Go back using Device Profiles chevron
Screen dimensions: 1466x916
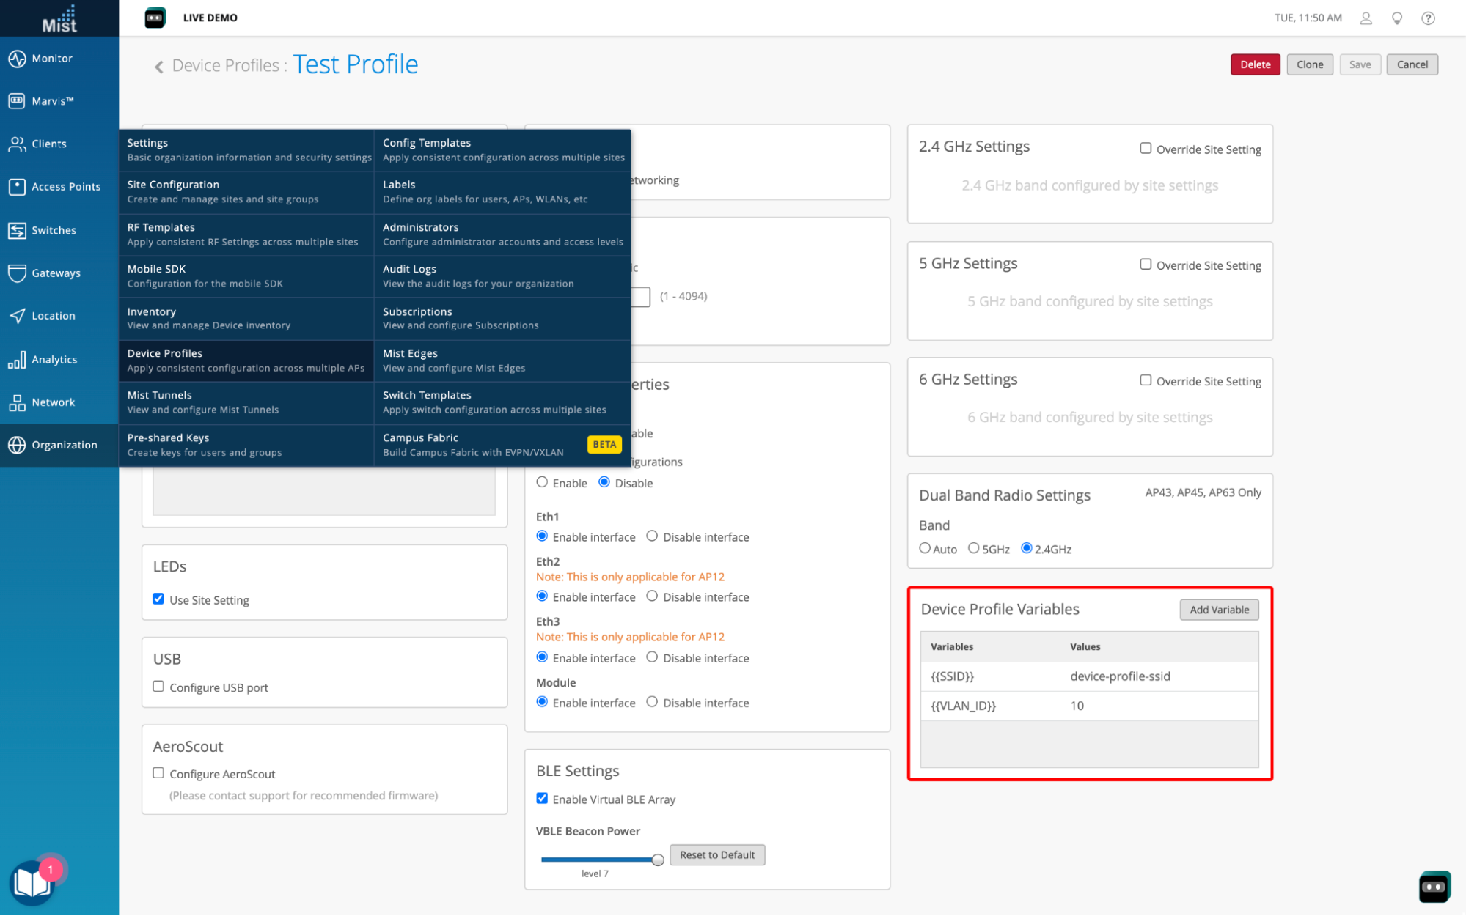pos(159,67)
